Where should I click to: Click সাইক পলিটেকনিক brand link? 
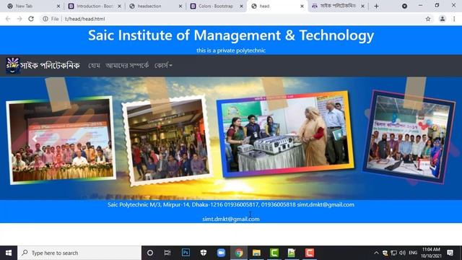pos(50,66)
